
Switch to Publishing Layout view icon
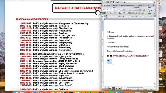point(110,88)
